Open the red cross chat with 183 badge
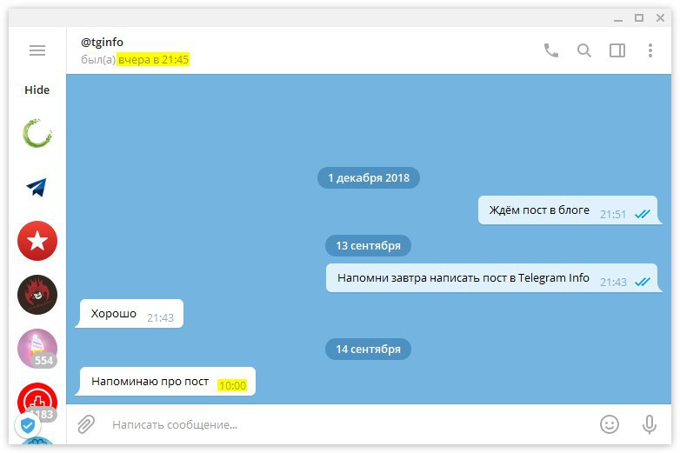Viewport: 680px width, 453px height. (37, 402)
